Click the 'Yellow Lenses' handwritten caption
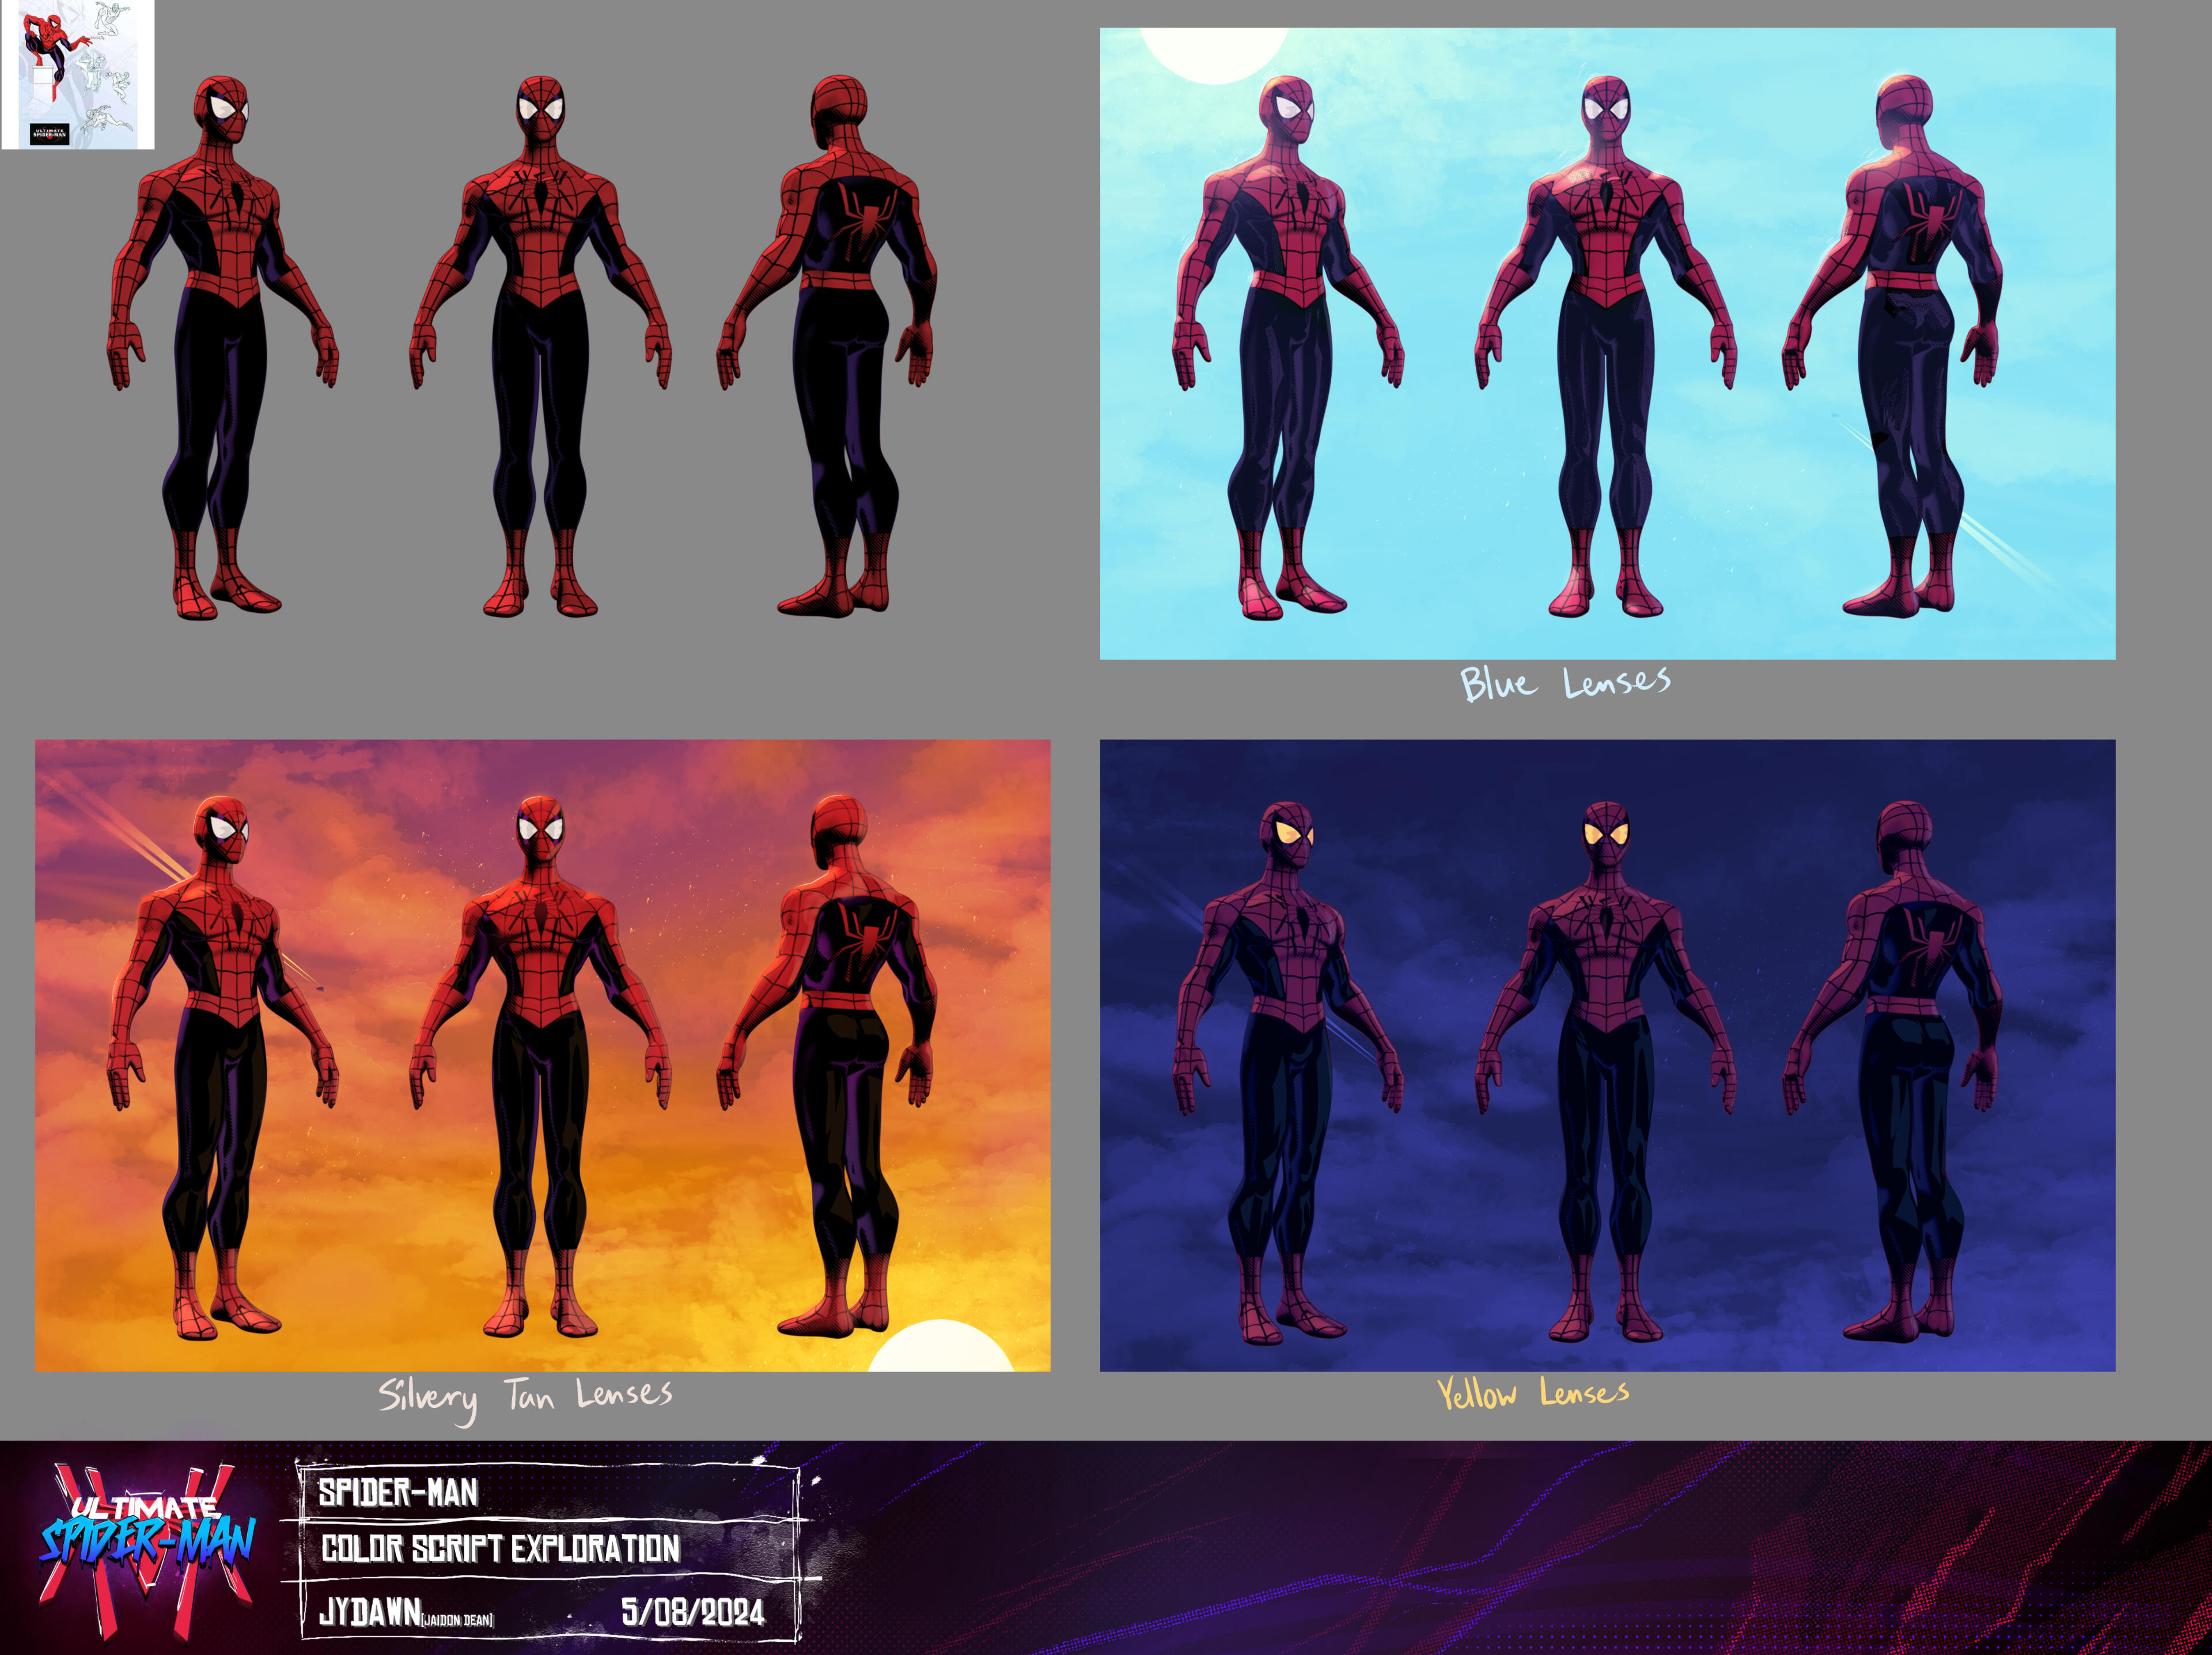The width and height of the screenshot is (2212, 1655). [1532, 1393]
